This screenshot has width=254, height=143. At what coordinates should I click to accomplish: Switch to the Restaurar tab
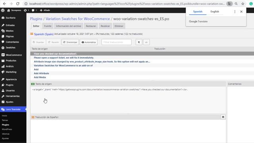tap(91, 26)
